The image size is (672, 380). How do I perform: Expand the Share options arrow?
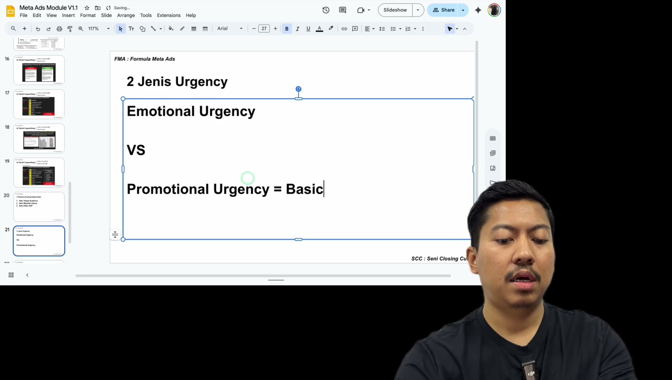point(463,10)
